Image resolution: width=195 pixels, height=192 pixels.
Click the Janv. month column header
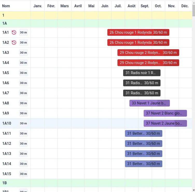point(38,6)
